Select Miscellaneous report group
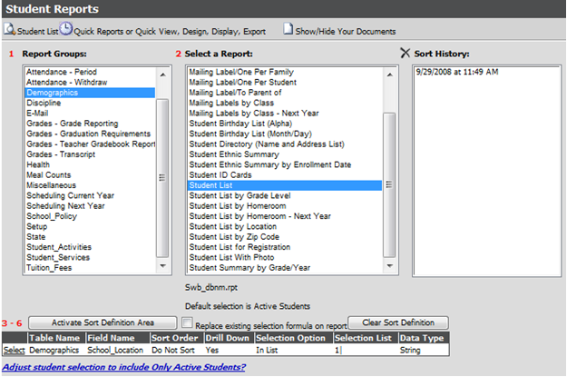Image resolution: width=567 pixels, height=377 pixels. point(90,185)
